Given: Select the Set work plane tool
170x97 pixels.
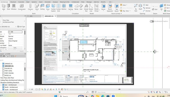Looking at the screenshot, I should [161, 7].
